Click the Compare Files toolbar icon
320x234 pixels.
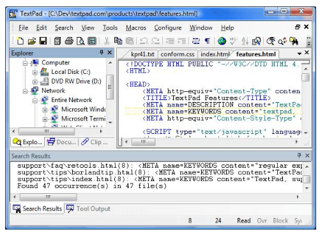point(256,41)
